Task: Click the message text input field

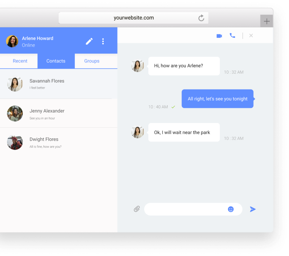Action: point(186,209)
